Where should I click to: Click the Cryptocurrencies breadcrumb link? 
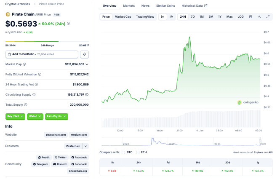click(18, 4)
